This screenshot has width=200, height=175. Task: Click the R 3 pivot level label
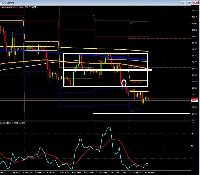click(x=132, y=23)
